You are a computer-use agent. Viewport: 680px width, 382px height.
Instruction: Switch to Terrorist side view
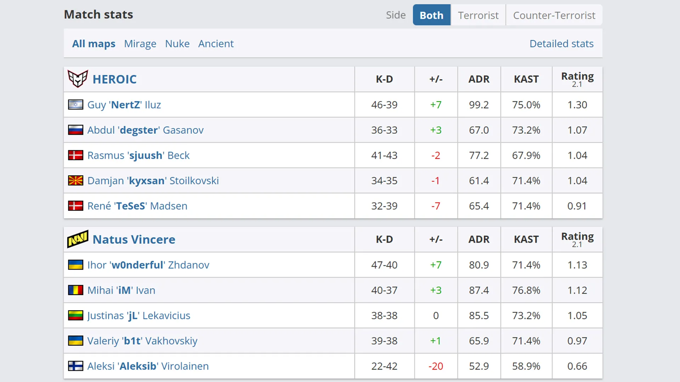(478, 16)
